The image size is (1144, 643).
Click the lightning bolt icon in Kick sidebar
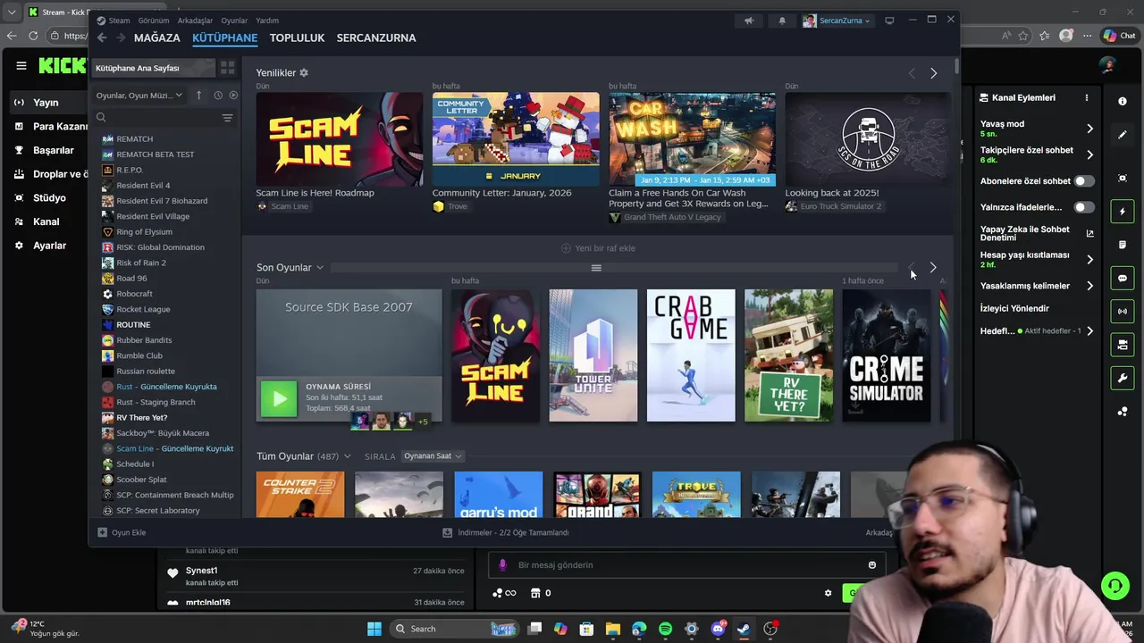[x=1123, y=212]
